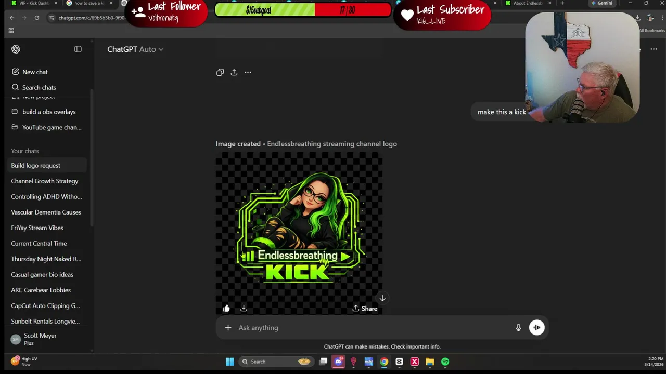Start dictation with the microphone icon

pos(518,328)
